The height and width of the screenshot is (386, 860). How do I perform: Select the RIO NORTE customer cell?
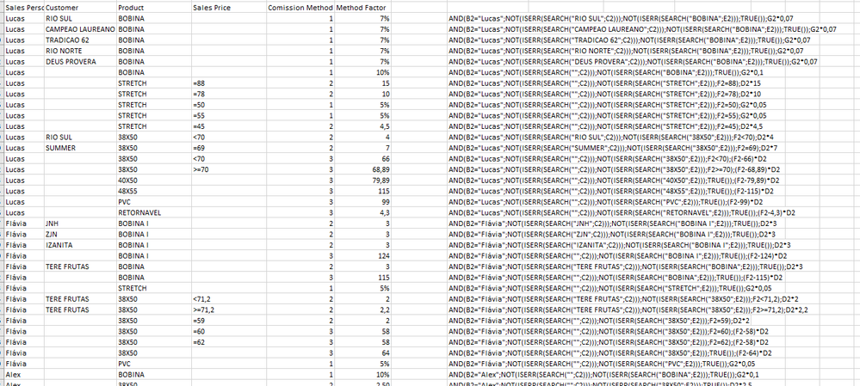(x=81, y=51)
